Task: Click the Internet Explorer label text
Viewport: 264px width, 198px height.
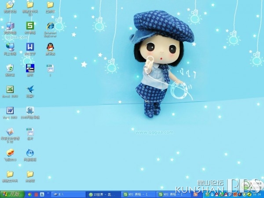Action: [x=50, y=34]
